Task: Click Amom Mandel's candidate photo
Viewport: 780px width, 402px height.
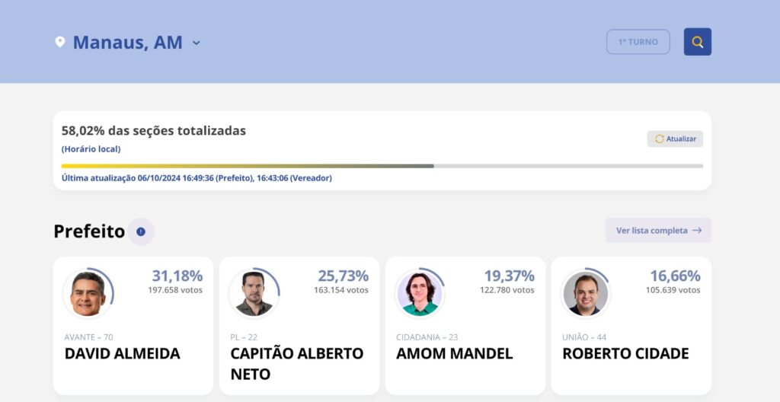Action: click(x=420, y=294)
